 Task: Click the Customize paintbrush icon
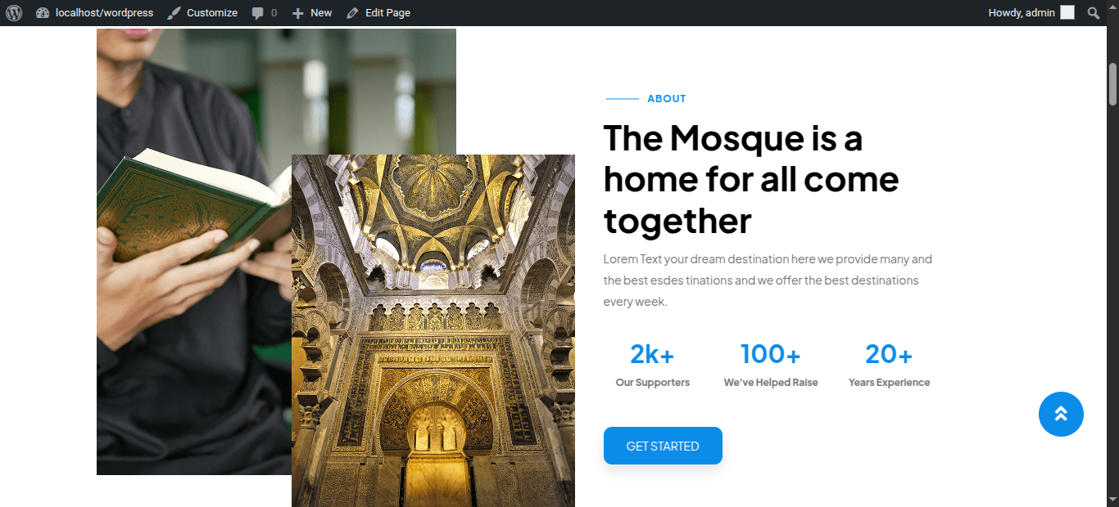pyautogui.click(x=174, y=13)
